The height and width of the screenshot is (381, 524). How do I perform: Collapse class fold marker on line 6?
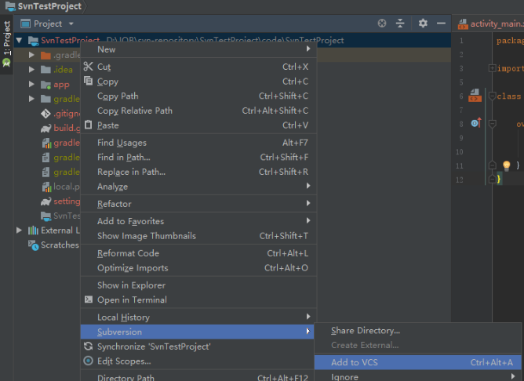pyautogui.click(x=492, y=96)
